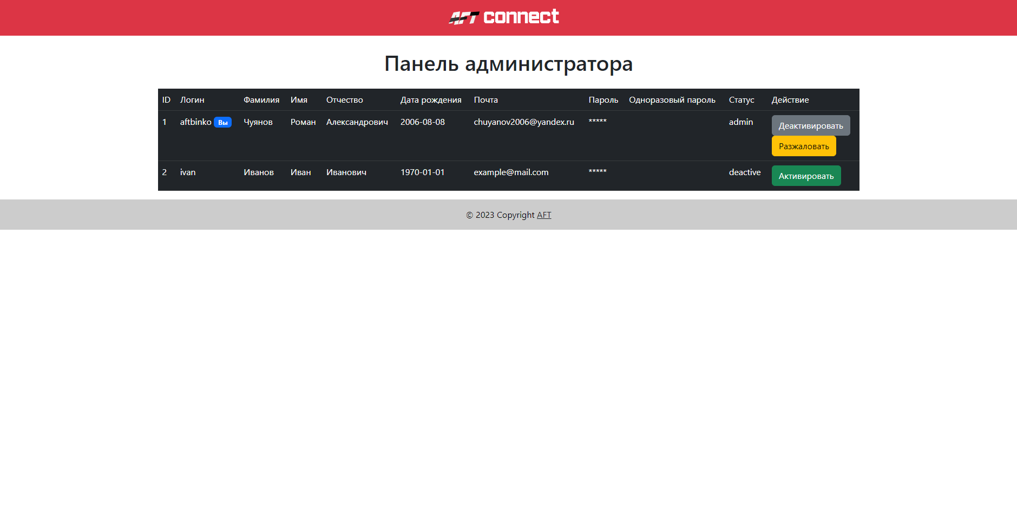Click the "Статус" column header
The height and width of the screenshot is (520, 1017).
point(742,99)
